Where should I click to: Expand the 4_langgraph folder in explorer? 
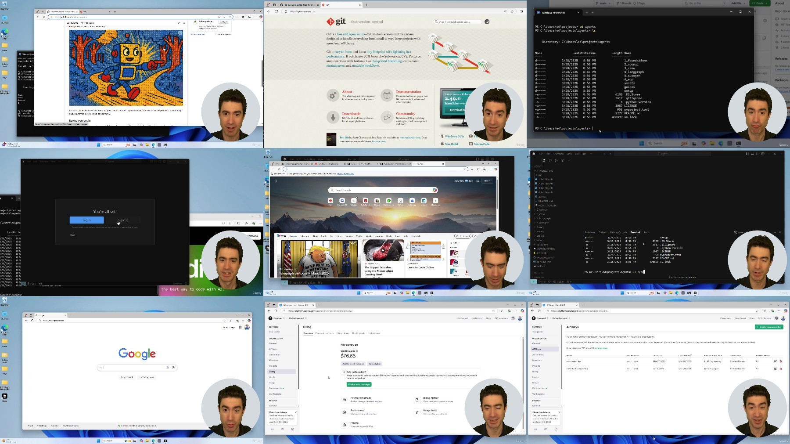[x=543, y=218]
